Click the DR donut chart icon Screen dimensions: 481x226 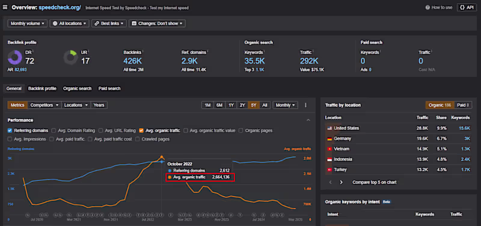pos(14,57)
